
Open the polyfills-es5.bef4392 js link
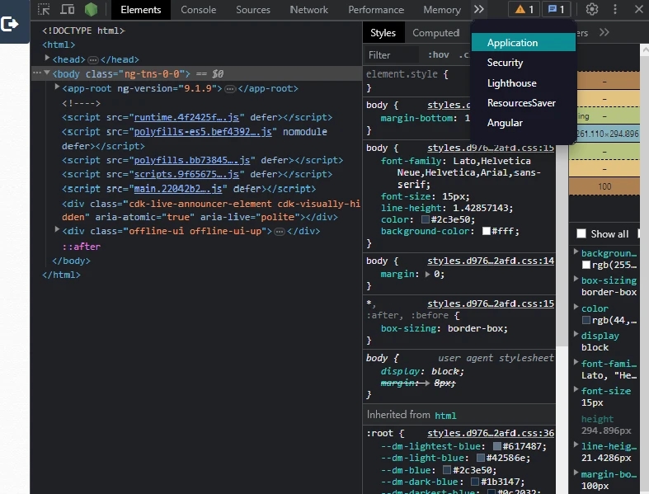[x=203, y=132]
